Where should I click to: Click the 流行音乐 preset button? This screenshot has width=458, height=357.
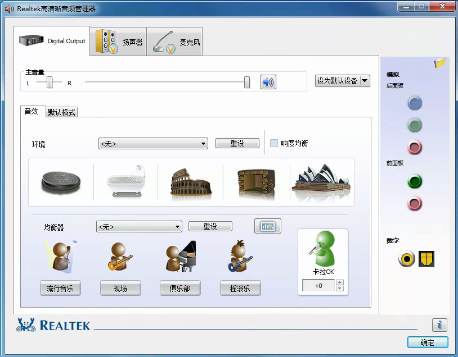coord(60,289)
